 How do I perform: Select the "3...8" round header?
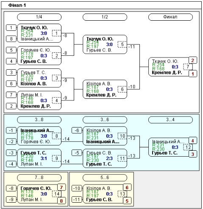point(39,120)
